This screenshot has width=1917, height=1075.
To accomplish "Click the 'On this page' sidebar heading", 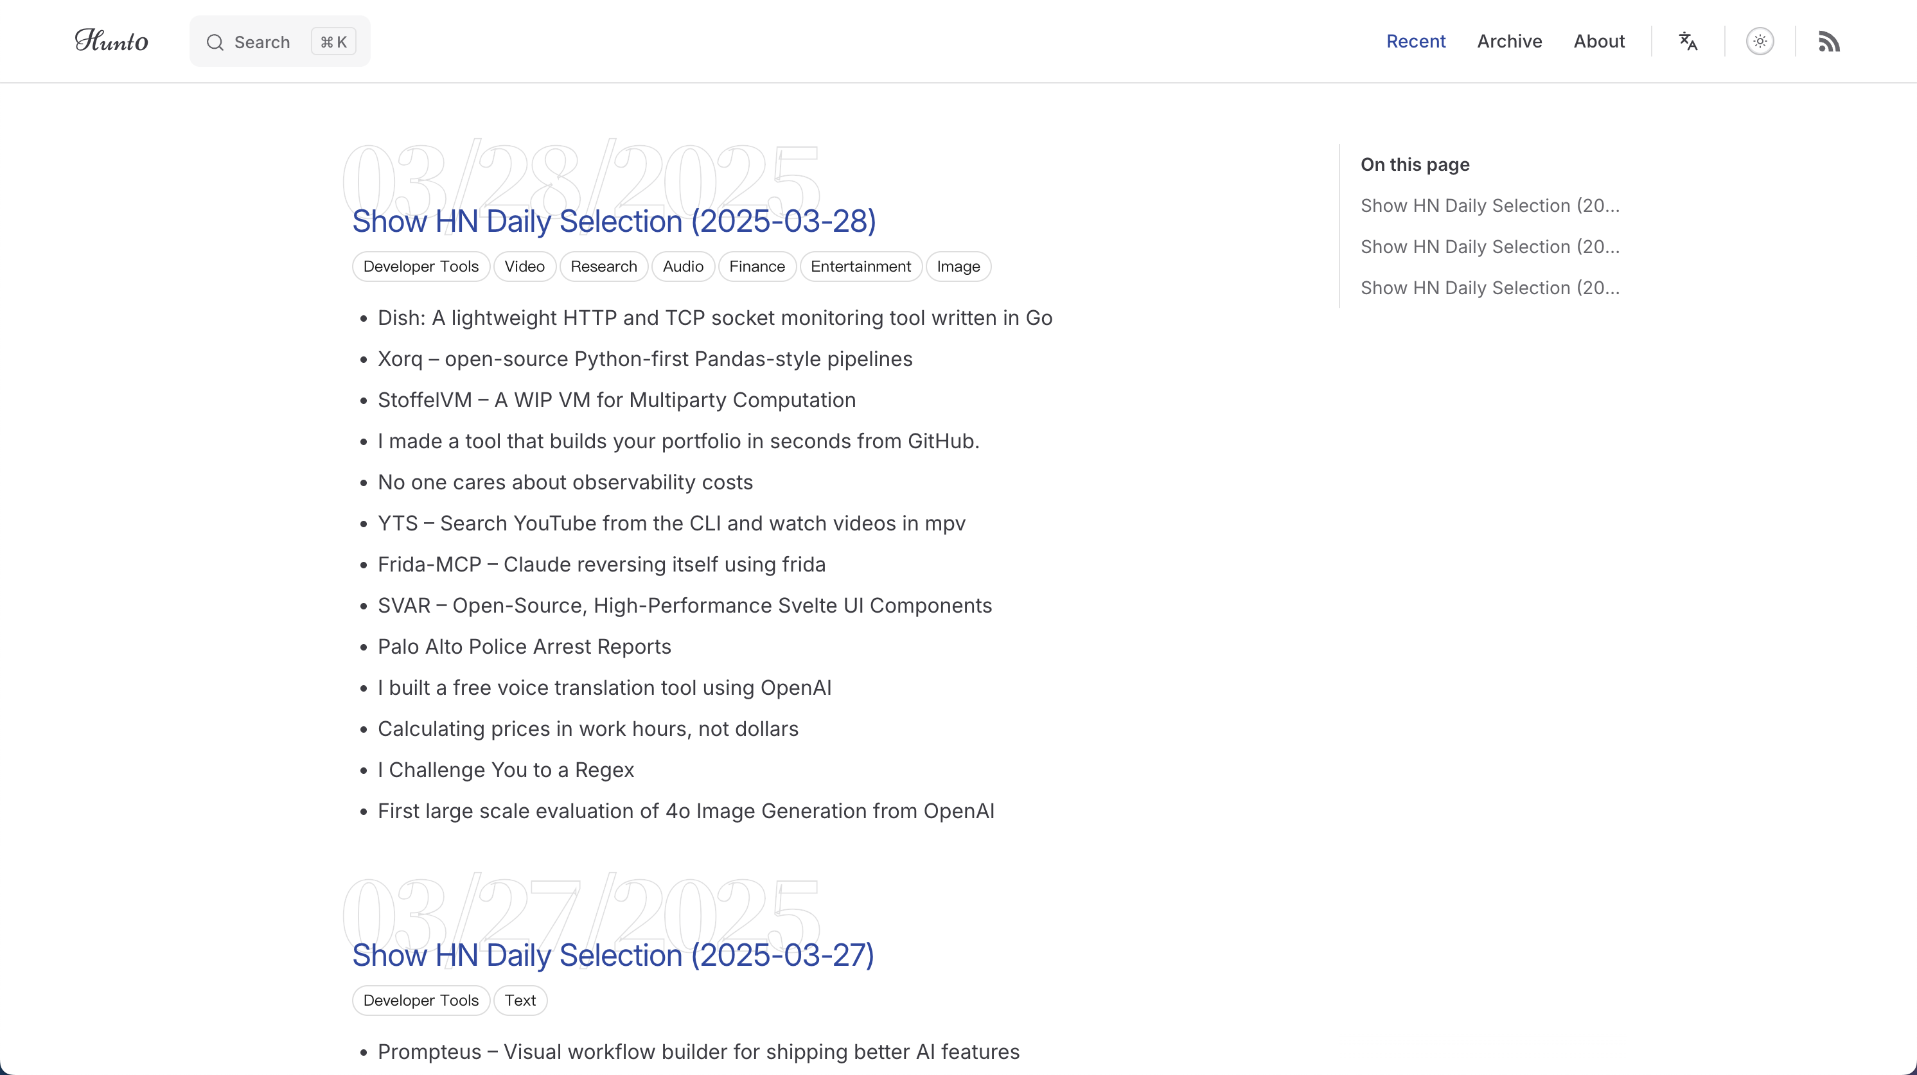I will tap(1415, 164).
